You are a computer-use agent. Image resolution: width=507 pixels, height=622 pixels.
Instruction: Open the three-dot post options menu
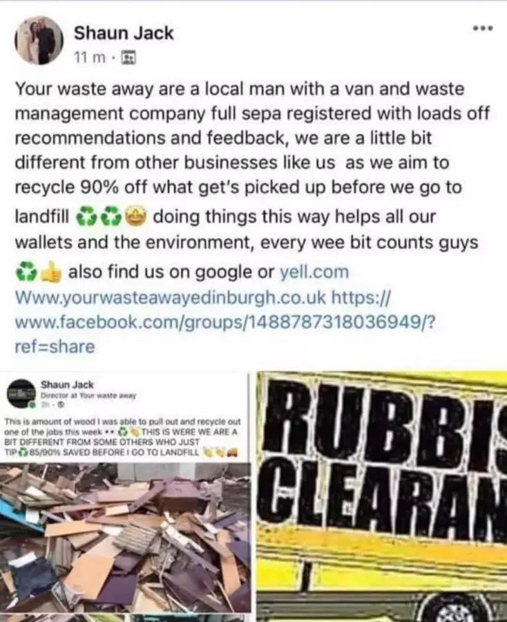pyautogui.click(x=484, y=28)
